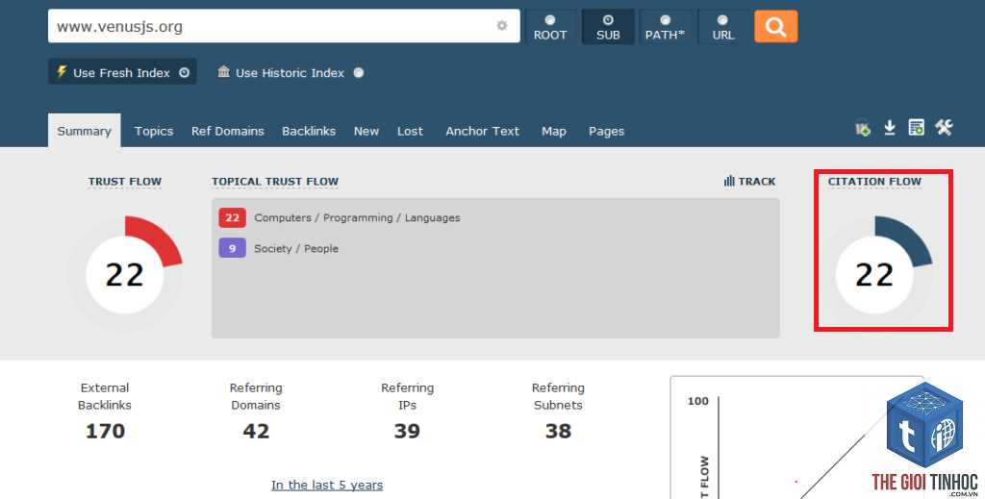Screen dimensions: 985x499
Task: Click the TRUST FLOW heading link
Action: pos(125,182)
